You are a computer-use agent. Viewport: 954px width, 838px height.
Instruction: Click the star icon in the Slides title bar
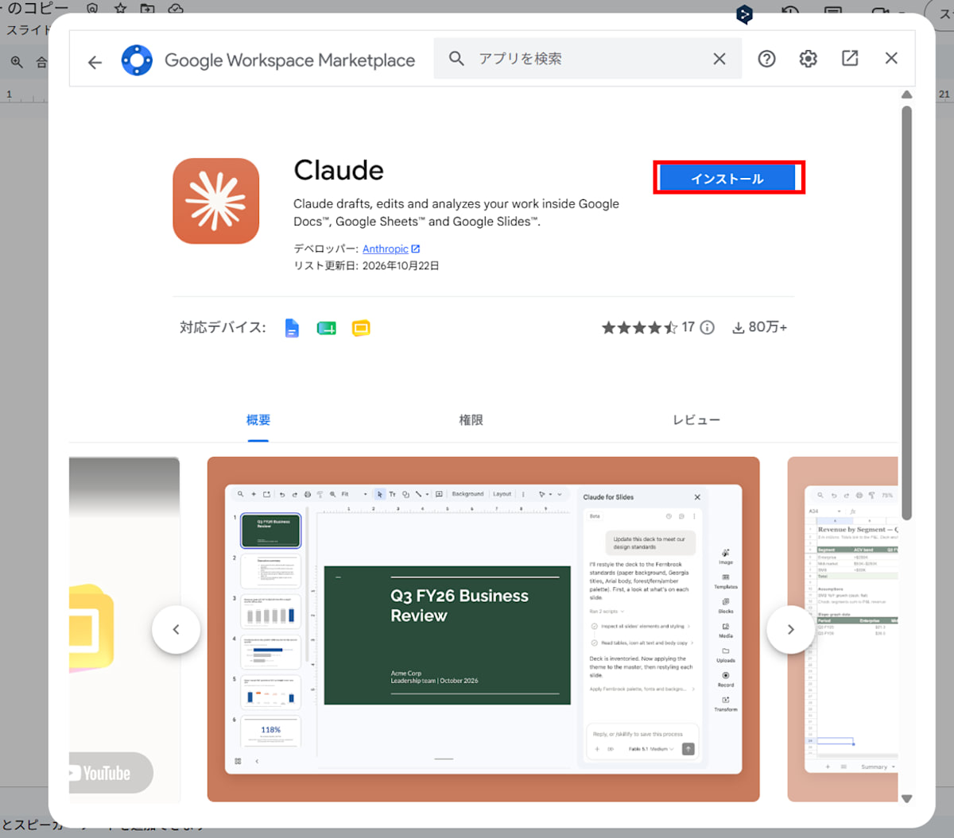pos(120,8)
